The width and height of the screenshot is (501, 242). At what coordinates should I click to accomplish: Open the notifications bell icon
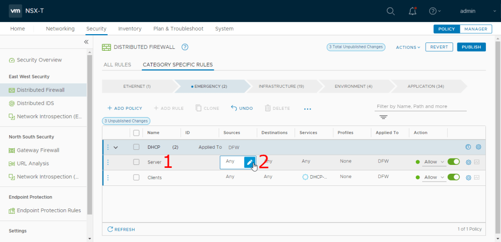pyautogui.click(x=412, y=11)
